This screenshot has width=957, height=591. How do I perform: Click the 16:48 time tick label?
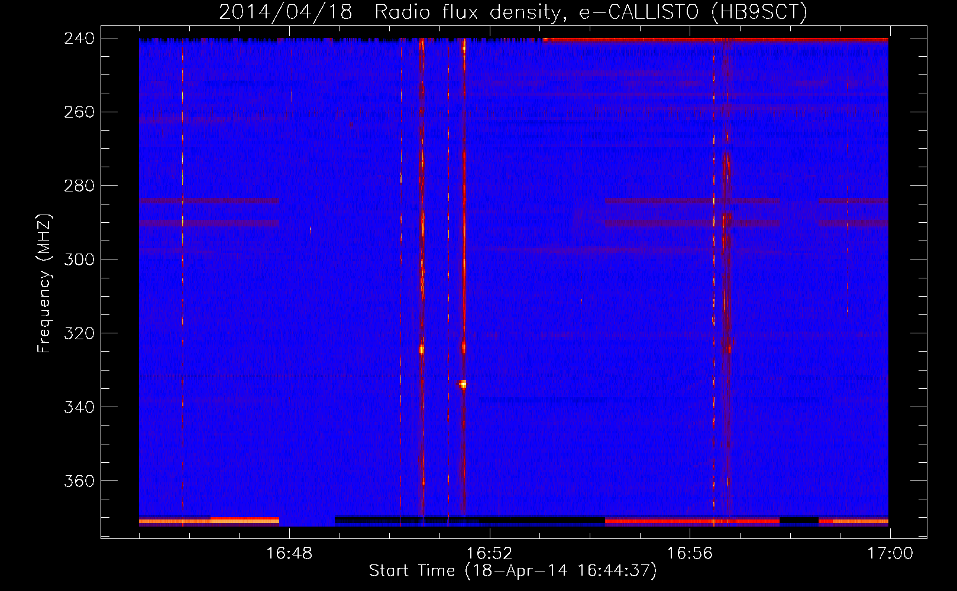click(x=289, y=554)
